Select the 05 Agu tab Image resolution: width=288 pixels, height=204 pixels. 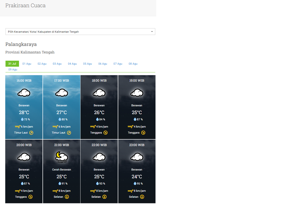[x=87, y=64]
